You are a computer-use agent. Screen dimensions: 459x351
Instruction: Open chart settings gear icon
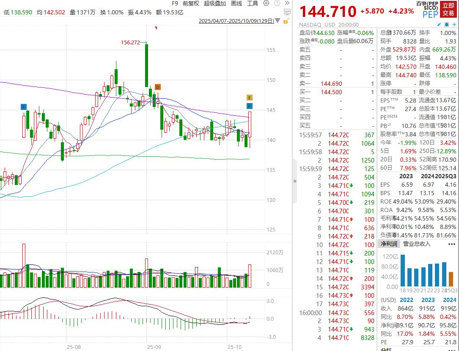pyautogui.click(x=266, y=3)
